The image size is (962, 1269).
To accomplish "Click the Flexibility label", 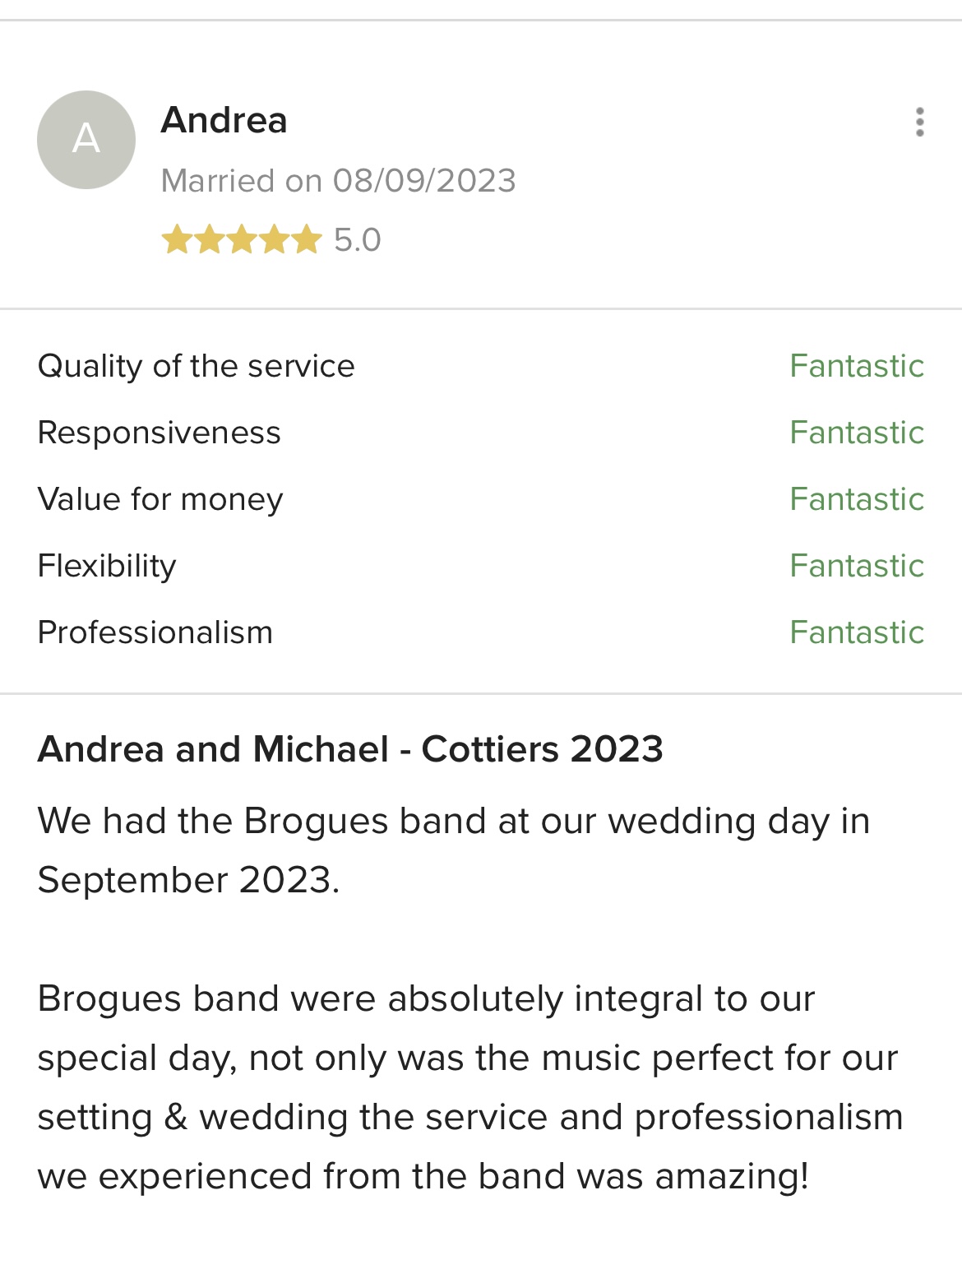I will pos(107,566).
